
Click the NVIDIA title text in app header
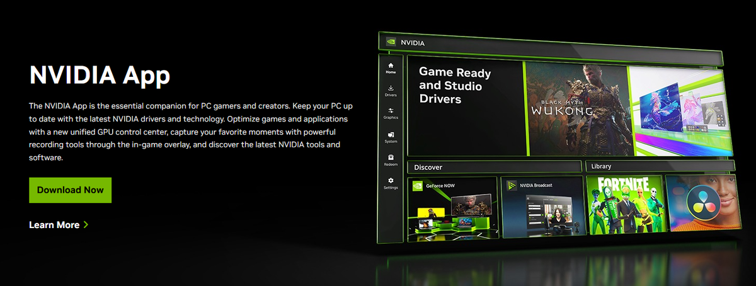point(413,43)
